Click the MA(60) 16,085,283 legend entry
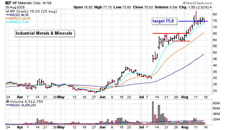Screen dimensions: 225x130 click(x=21, y=105)
